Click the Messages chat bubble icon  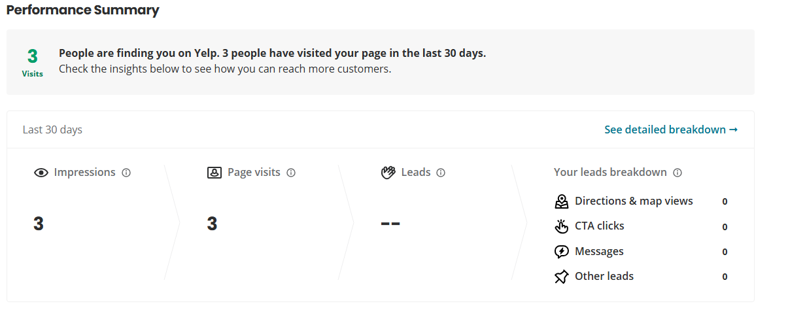click(561, 252)
